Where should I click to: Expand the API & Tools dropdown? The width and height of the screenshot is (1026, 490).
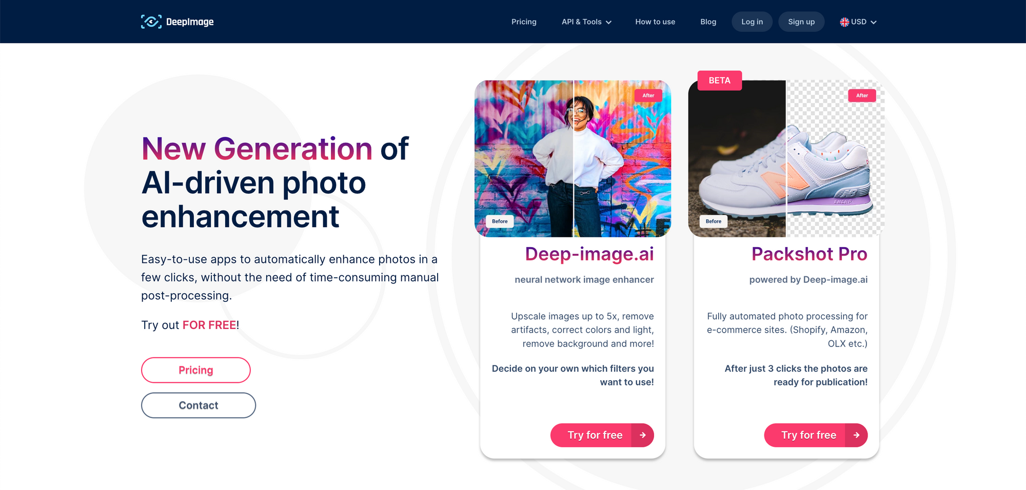(586, 22)
